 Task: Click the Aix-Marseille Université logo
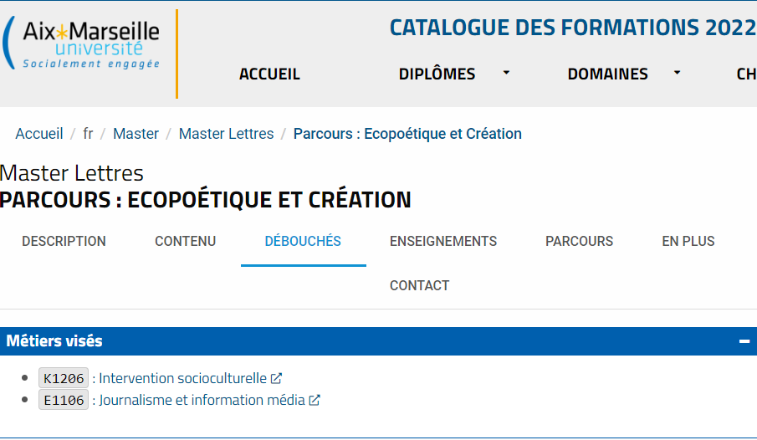click(x=81, y=44)
